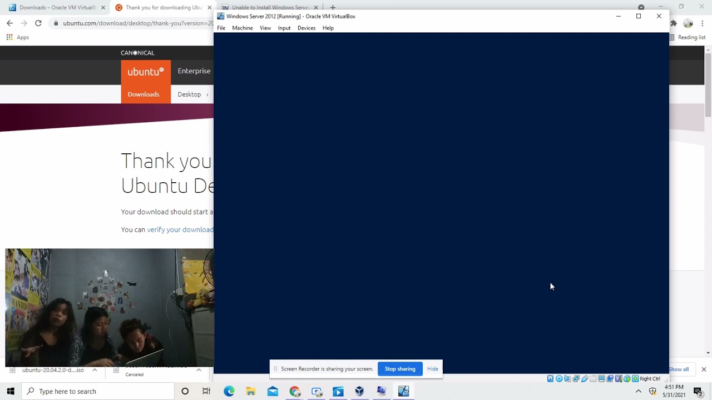Open Chrome Reading list
712x400 pixels.
[688, 37]
